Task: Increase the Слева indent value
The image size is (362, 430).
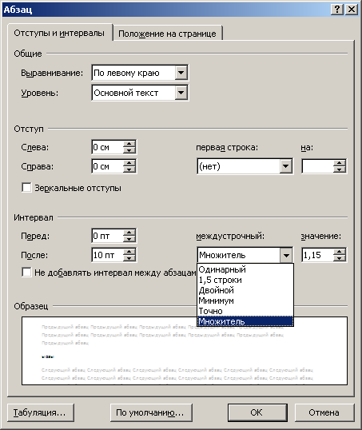Action: (x=129, y=144)
